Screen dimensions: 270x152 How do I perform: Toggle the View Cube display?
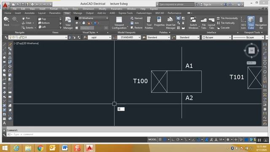[251, 23]
